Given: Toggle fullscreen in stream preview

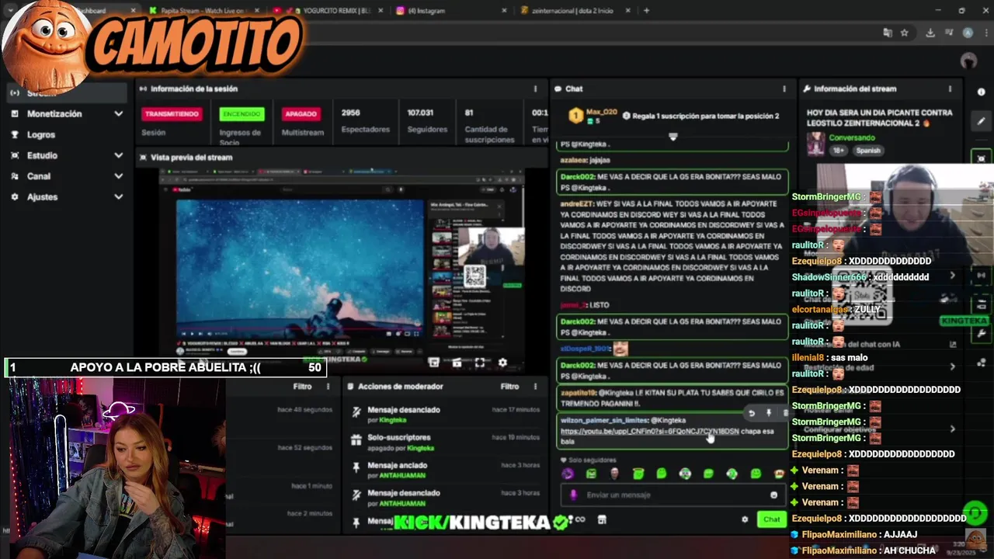Looking at the screenshot, I should tap(480, 363).
